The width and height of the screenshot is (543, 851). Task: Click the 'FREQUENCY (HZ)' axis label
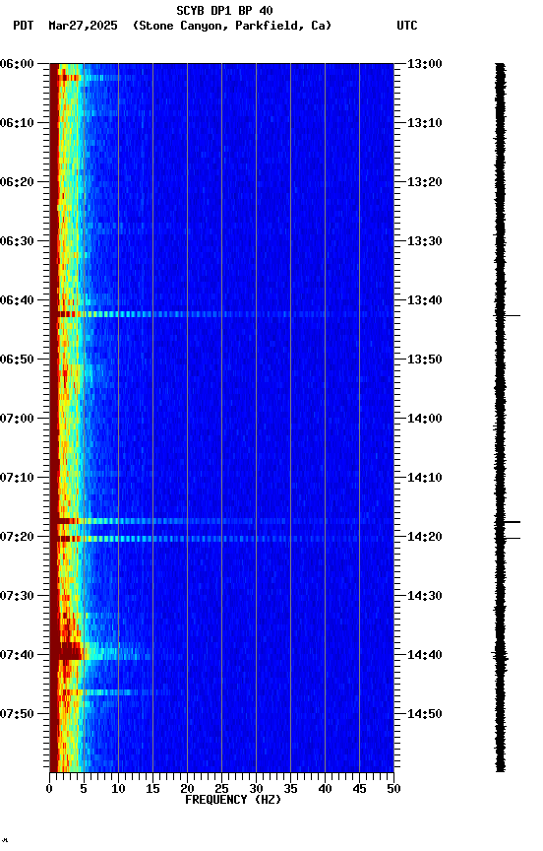coord(233,800)
